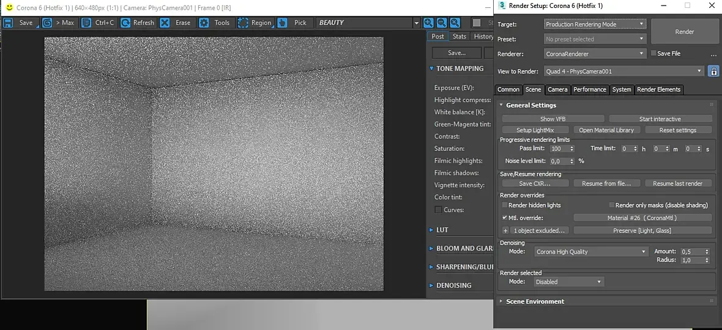722x330 pixels.
Task: Click the Save icon in VFB toolbar
Action: 8,23
